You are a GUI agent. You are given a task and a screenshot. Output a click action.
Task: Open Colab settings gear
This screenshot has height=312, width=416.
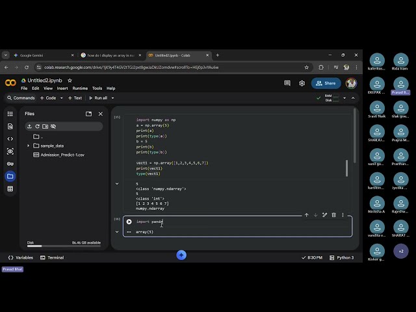point(302,83)
